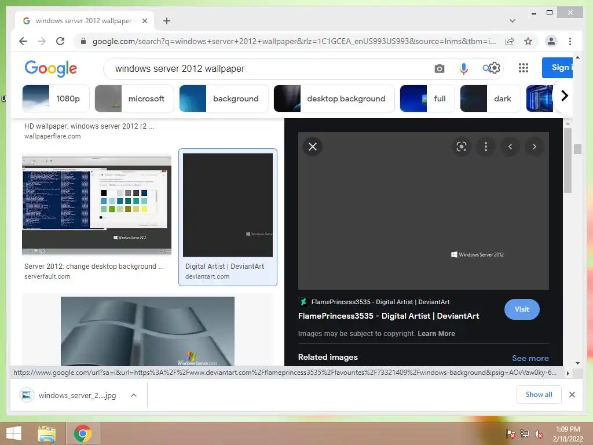Image resolution: width=593 pixels, height=445 pixels.
Task: Open the serverfault change desktop background thumbnail
Action: pos(97,205)
